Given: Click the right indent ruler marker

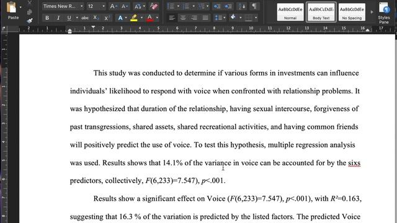Looking at the screenshot, I should [367, 30].
